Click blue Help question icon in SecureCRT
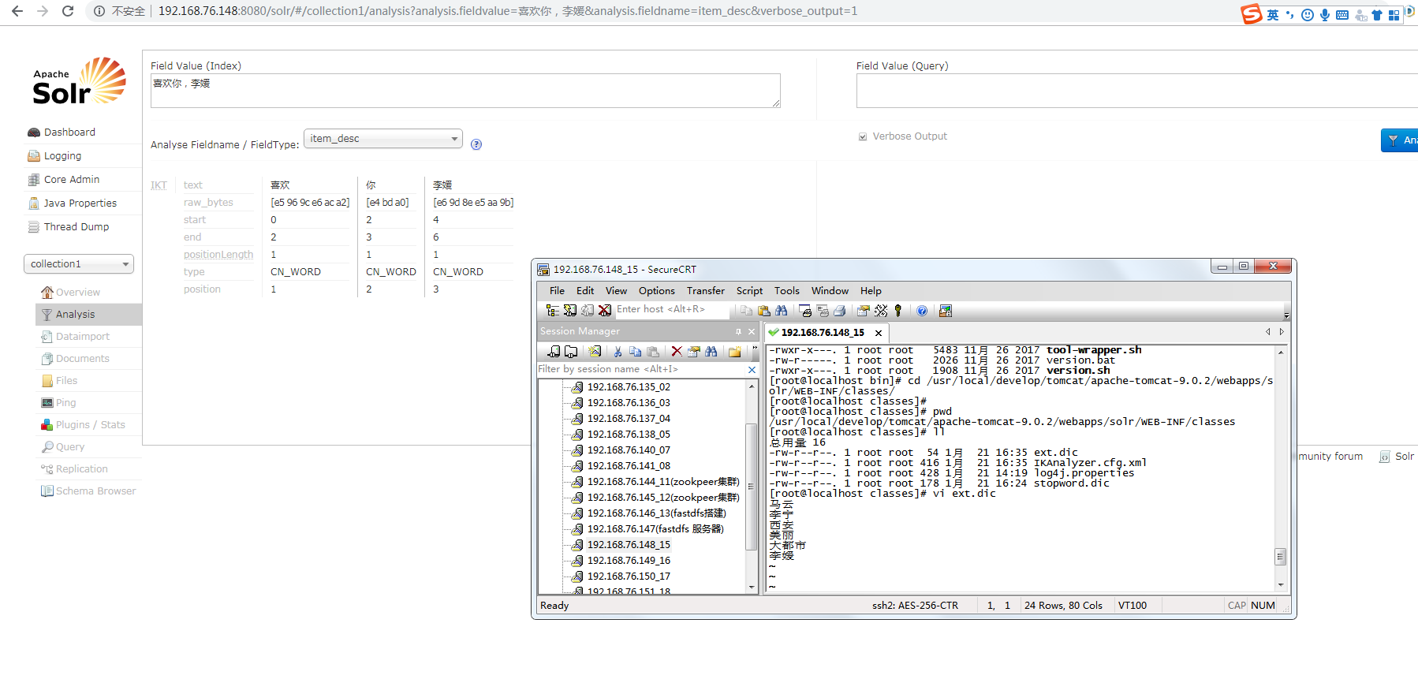This screenshot has height=694, width=1418. [x=922, y=311]
